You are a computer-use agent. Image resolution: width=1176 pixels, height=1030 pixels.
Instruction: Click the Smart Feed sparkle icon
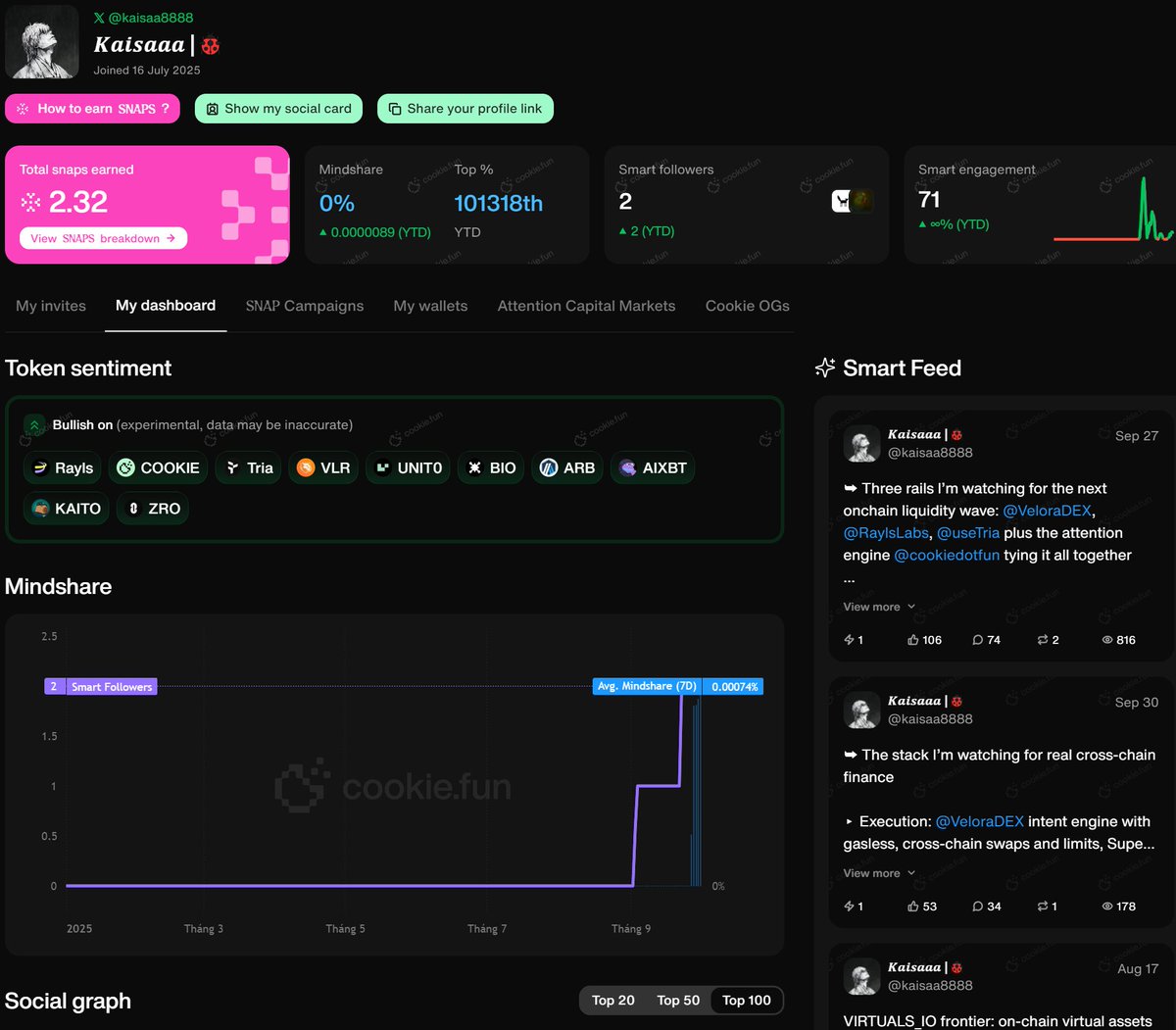[825, 368]
